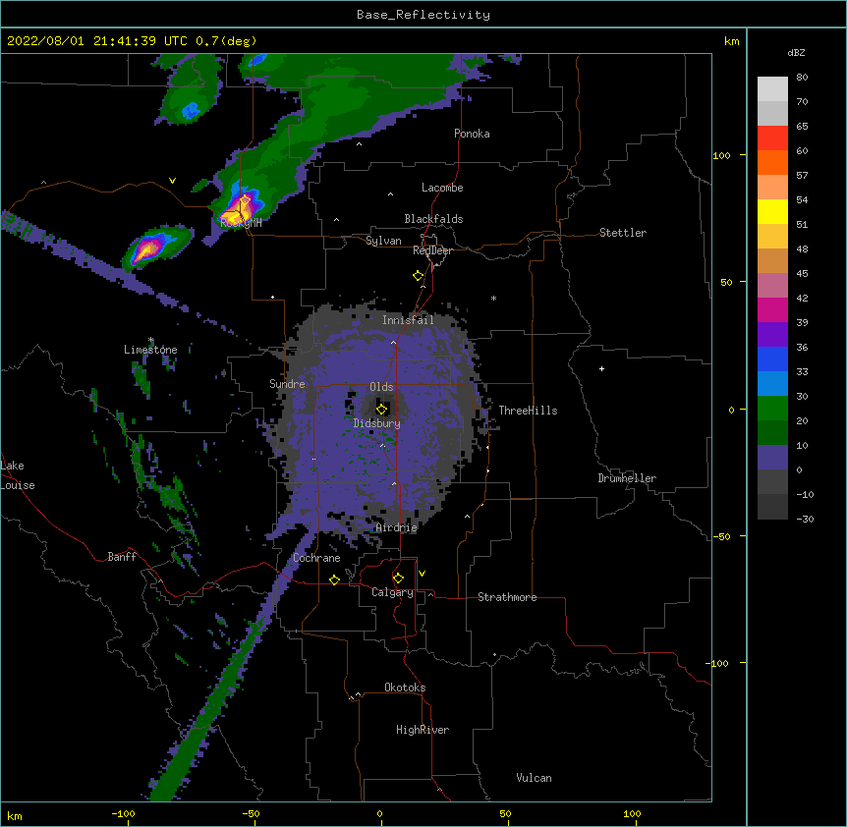Click the RedDeer city label

(x=432, y=250)
